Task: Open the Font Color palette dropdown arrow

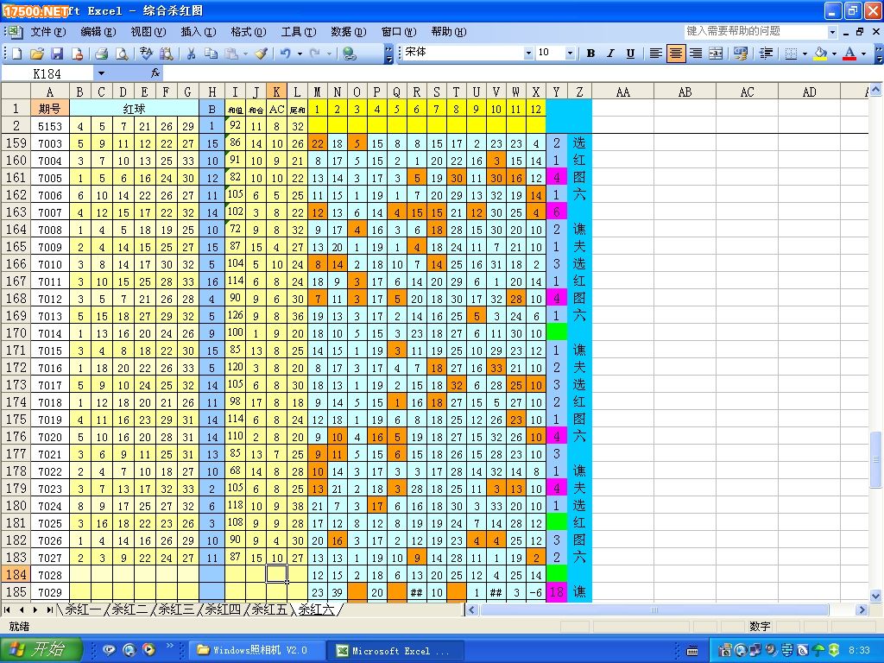Action: pyautogui.click(x=863, y=54)
